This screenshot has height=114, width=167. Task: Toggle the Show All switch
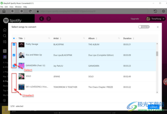[144, 27]
